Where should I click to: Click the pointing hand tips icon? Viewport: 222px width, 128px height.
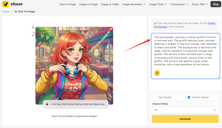155,23
